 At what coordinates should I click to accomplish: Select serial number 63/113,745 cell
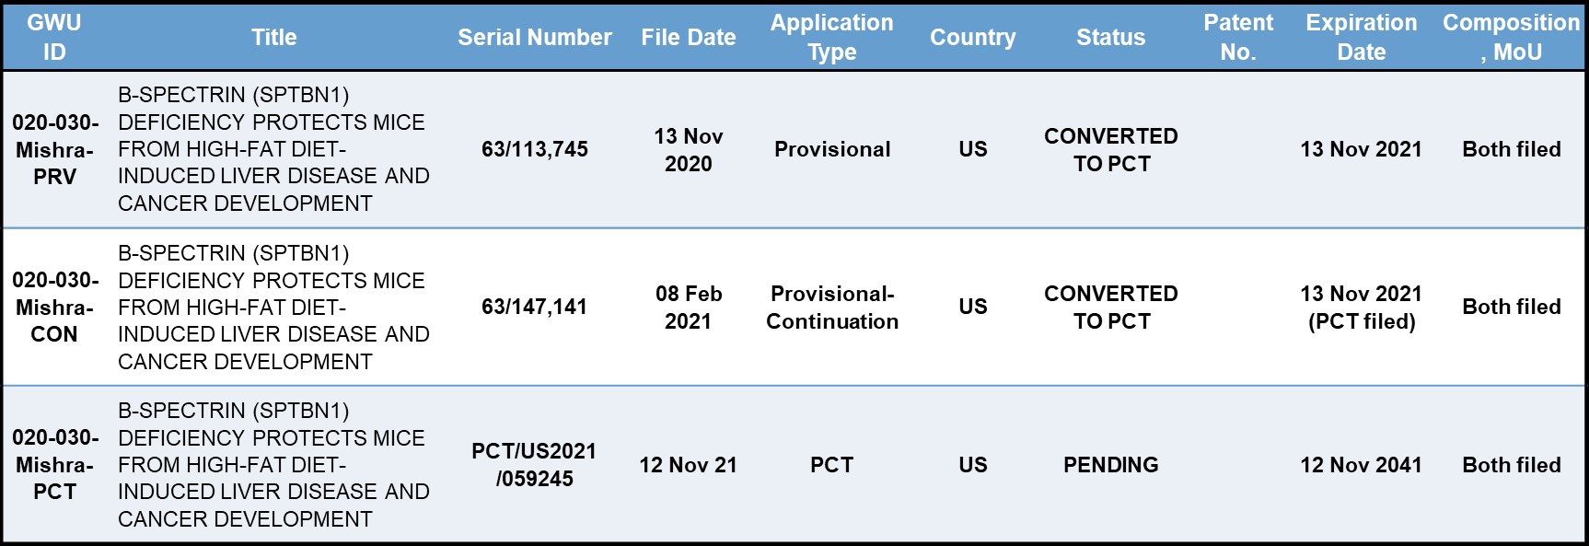(x=534, y=149)
